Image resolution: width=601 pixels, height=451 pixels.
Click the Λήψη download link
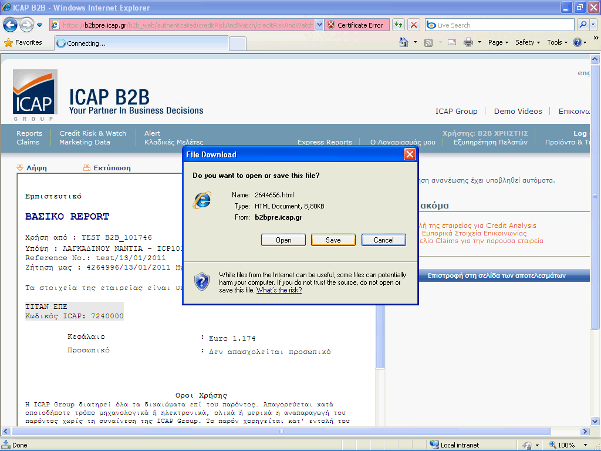coord(32,167)
